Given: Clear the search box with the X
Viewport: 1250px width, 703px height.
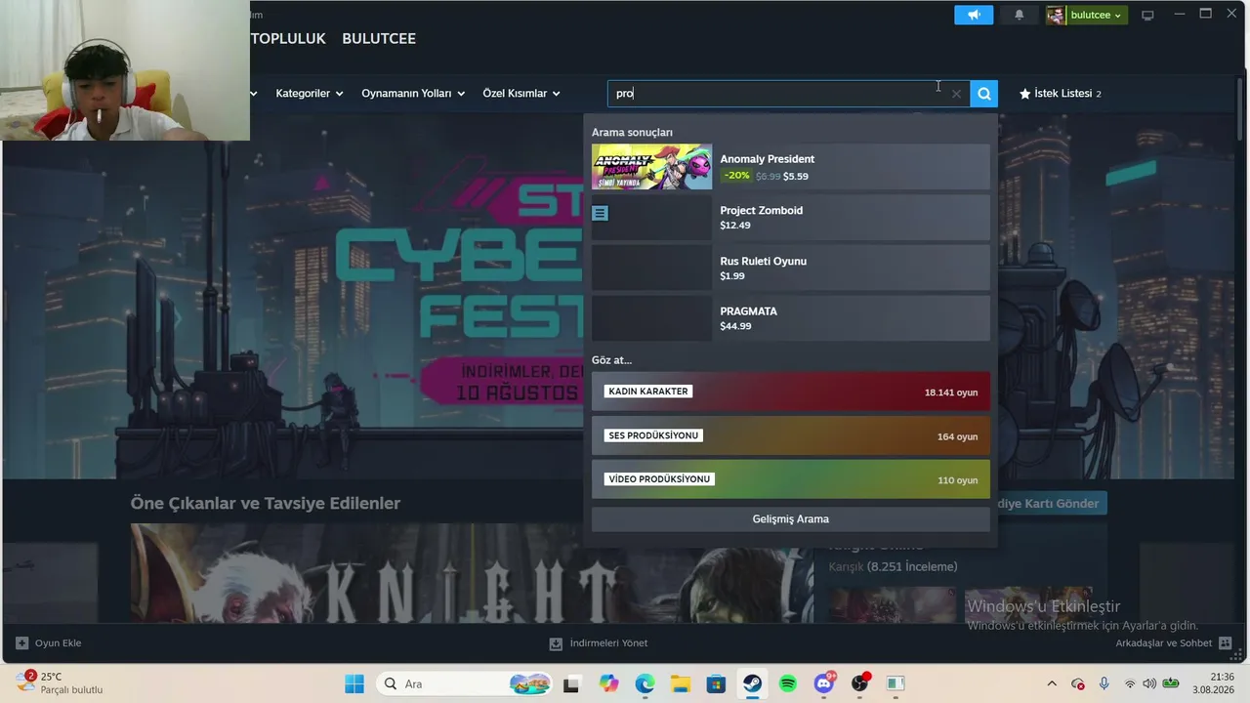Looking at the screenshot, I should [957, 94].
